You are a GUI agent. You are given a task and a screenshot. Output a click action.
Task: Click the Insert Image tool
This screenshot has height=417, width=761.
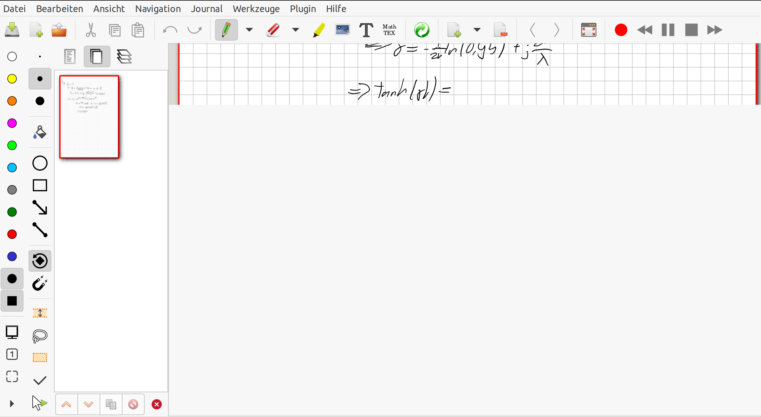[x=342, y=30]
